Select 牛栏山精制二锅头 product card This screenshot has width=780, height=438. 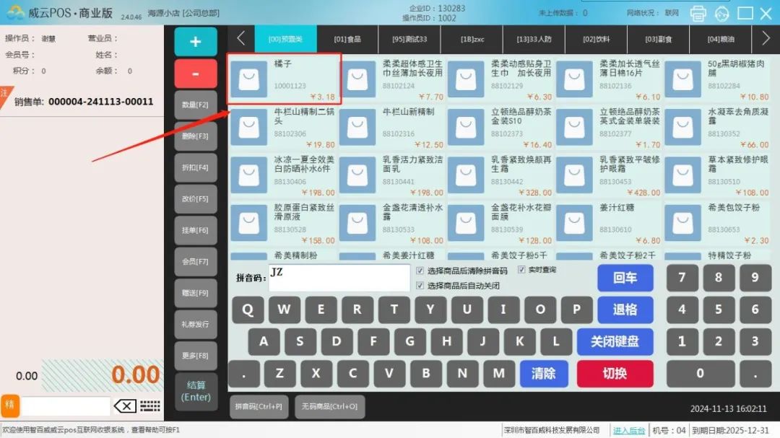(283, 127)
